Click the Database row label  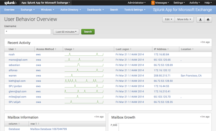click(14, 129)
